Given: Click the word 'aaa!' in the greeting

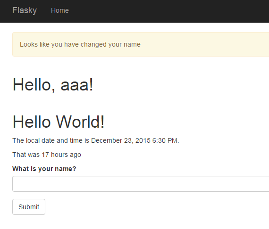Looking at the screenshot, I should click(x=77, y=85).
